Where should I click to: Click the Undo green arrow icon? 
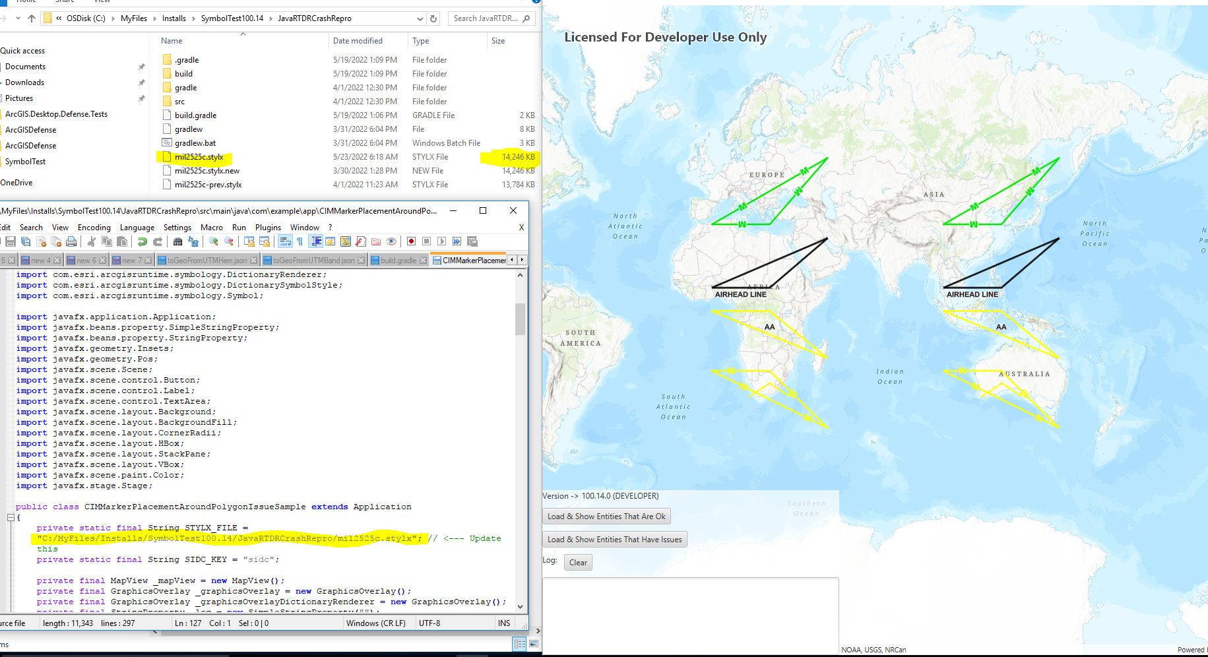click(x=142, y=241)
